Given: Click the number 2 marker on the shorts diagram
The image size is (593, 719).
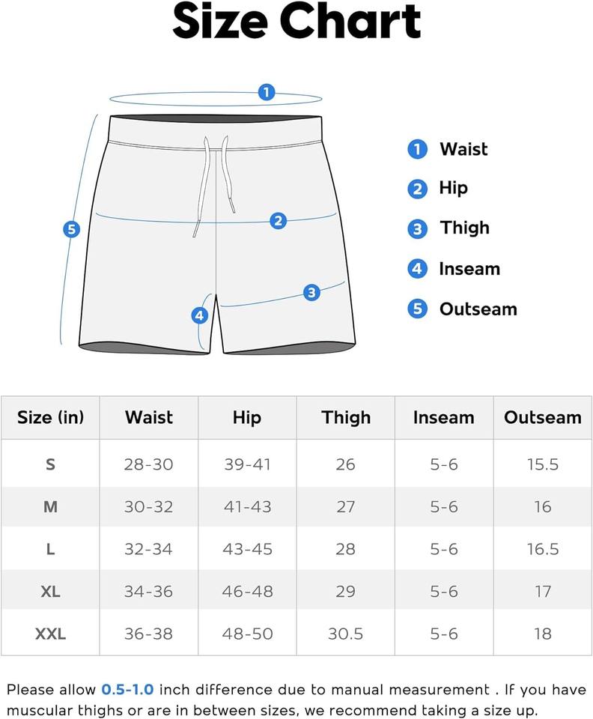Looking at the screenshot, I should click(x=278, y=221).
